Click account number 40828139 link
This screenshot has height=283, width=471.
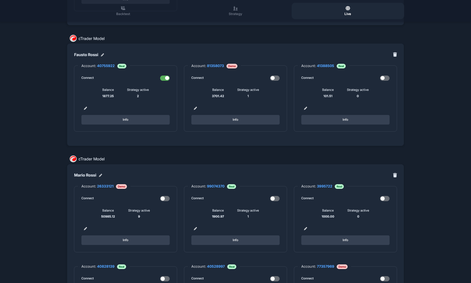(x=106, y=267)
